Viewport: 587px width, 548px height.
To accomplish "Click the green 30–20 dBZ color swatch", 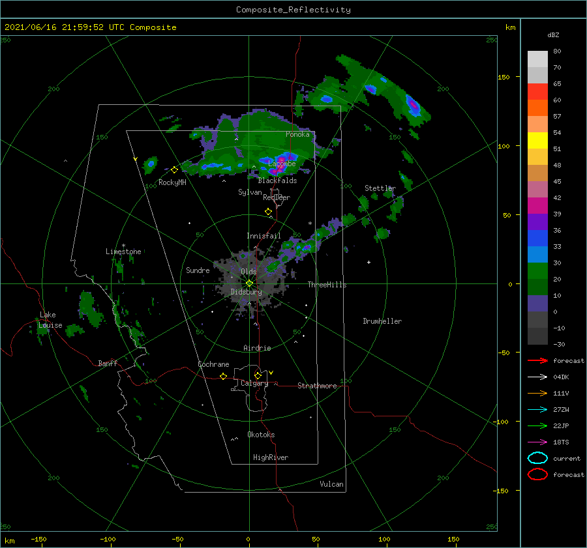I will point(537,271).
